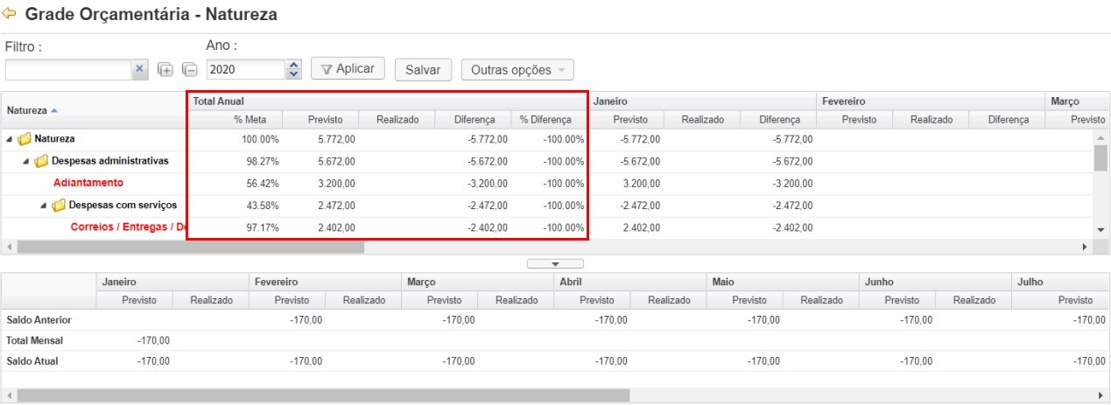Image resolution: width=1111 pixels, height=405 pixels.
Task: Click the lower grid scroll left arrow
Action: [x=9, y=395]
